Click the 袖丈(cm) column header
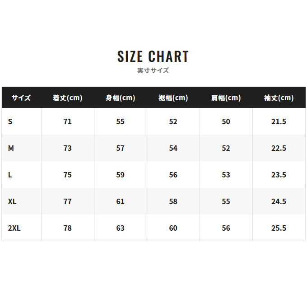The height and width of the screenshot is (307, 307). 279,98
